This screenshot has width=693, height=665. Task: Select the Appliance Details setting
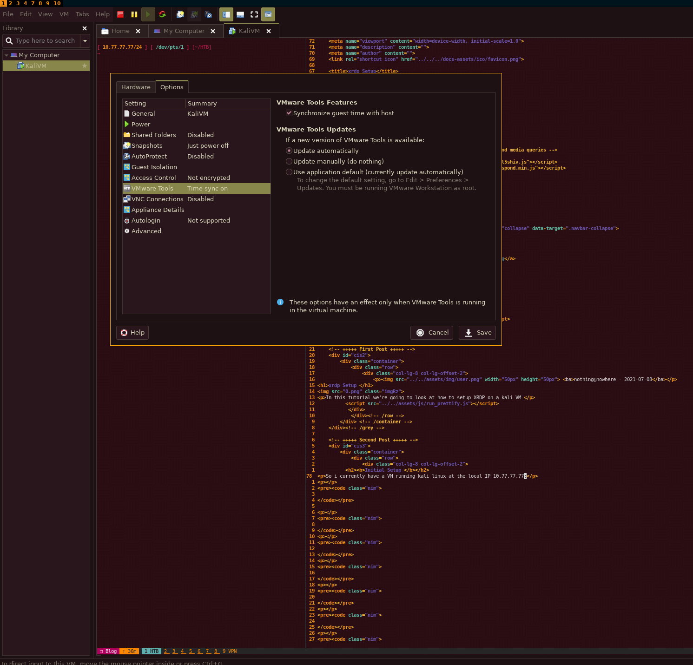[x=196, y=210]
